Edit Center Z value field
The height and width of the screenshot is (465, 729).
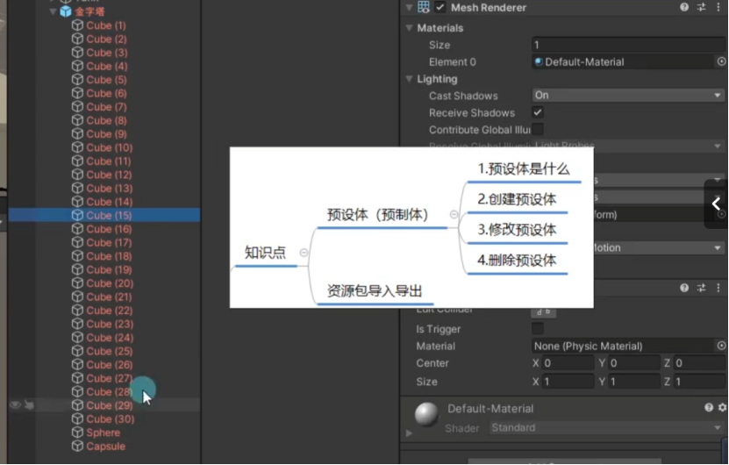pos(699,363)
